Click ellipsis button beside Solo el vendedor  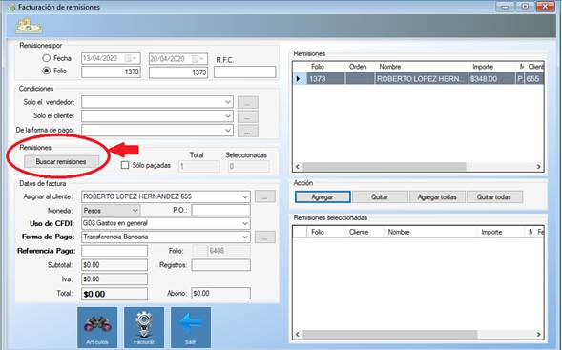pyautogui.click(x=248, y=102)
